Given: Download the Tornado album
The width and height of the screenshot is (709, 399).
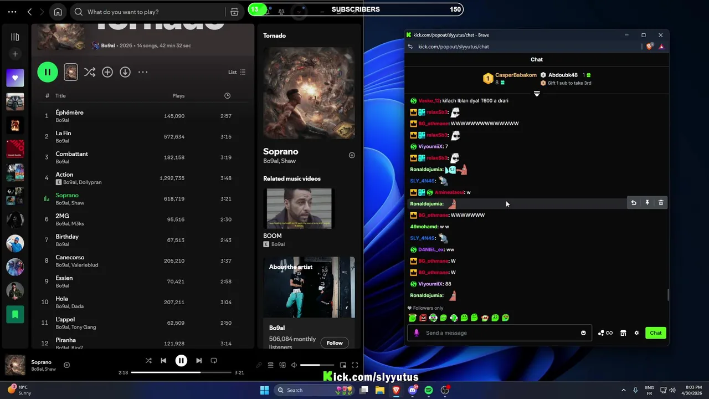Looking at the screenshot, I should [125, 72].
